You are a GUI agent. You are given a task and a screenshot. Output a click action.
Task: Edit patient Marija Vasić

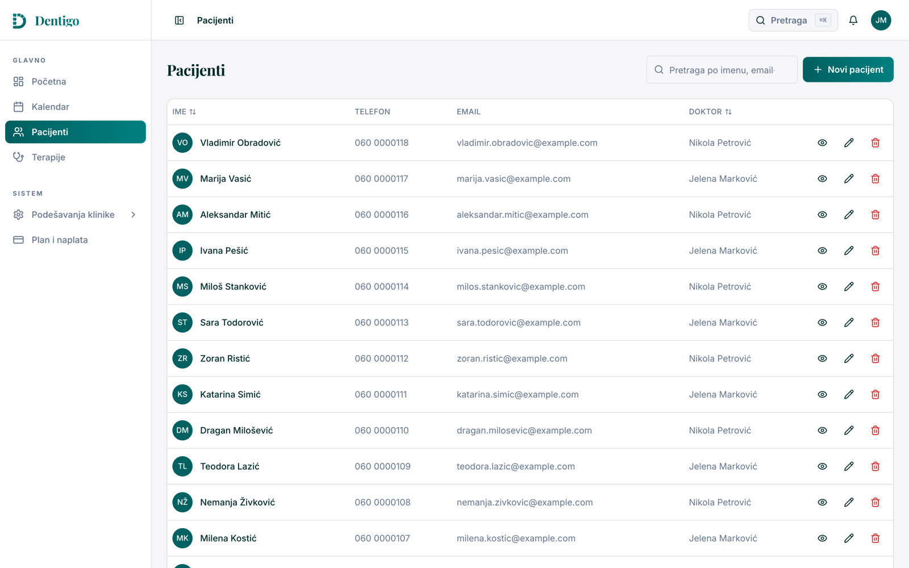[x=849, y=179]
